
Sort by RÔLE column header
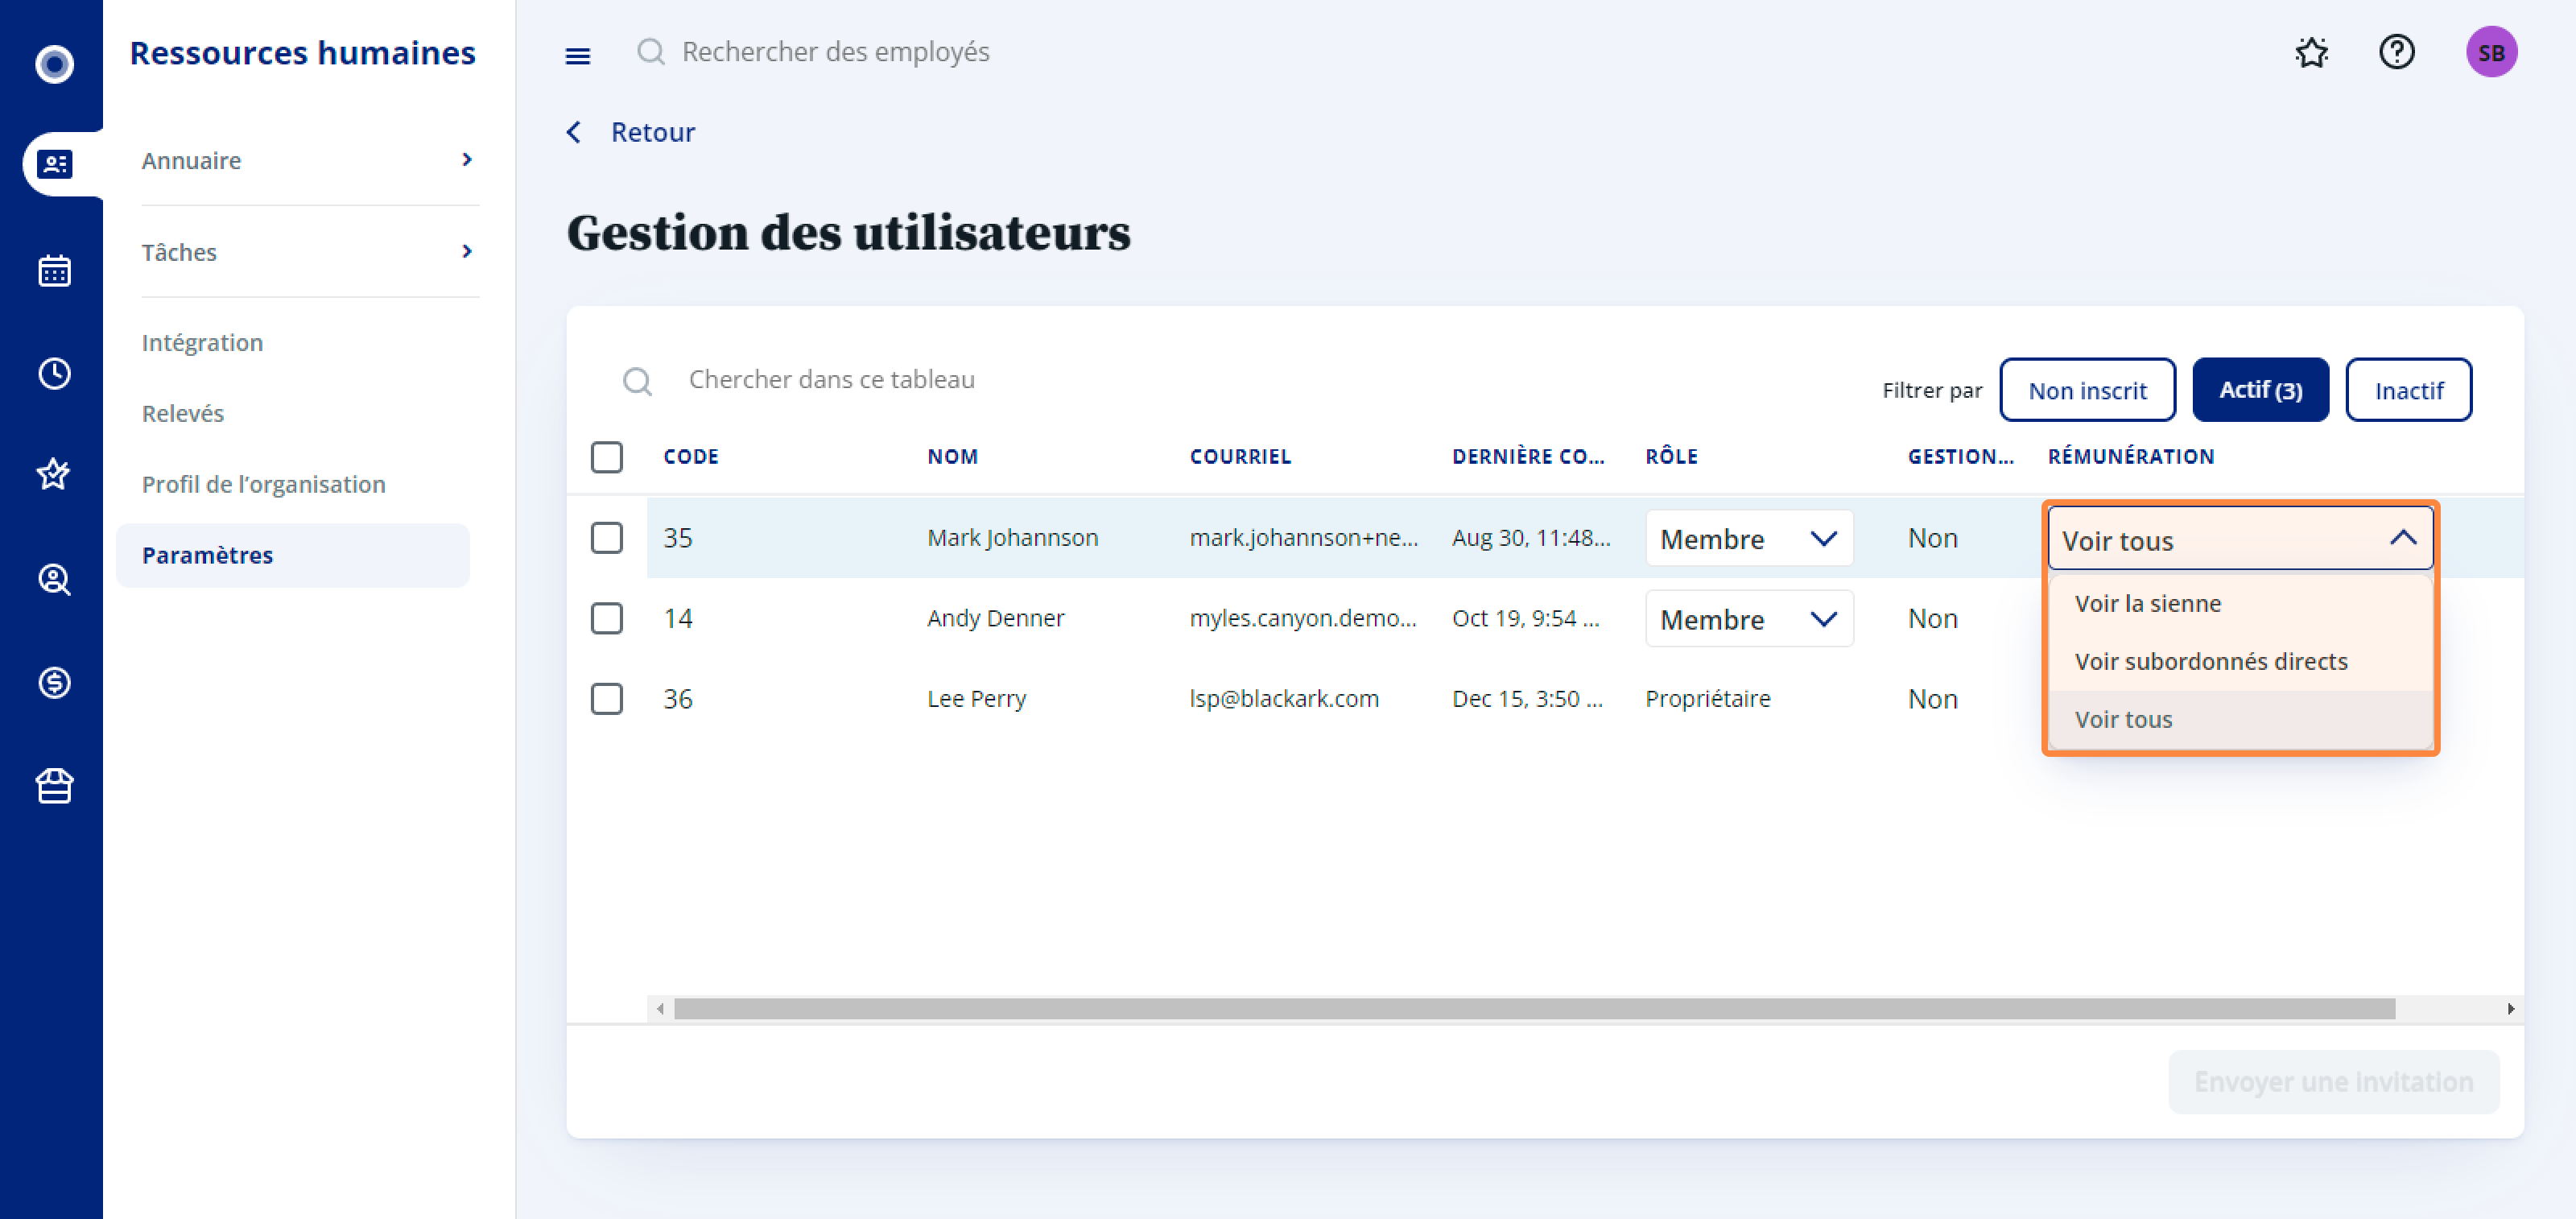coord(1671,457)
